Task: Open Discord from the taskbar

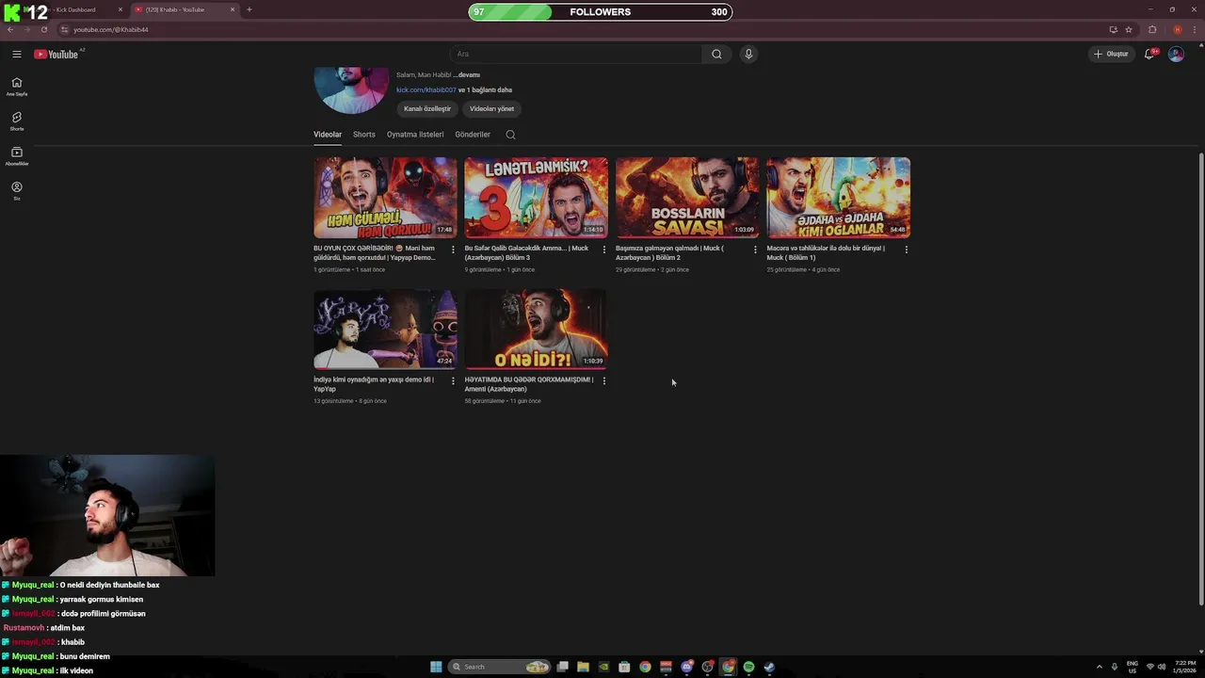Action: 686,667
